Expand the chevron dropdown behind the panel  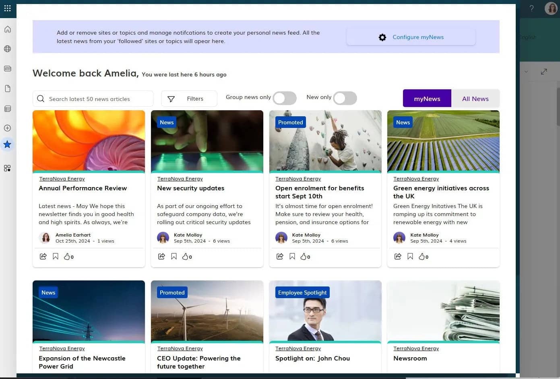(x=526, y=72)
